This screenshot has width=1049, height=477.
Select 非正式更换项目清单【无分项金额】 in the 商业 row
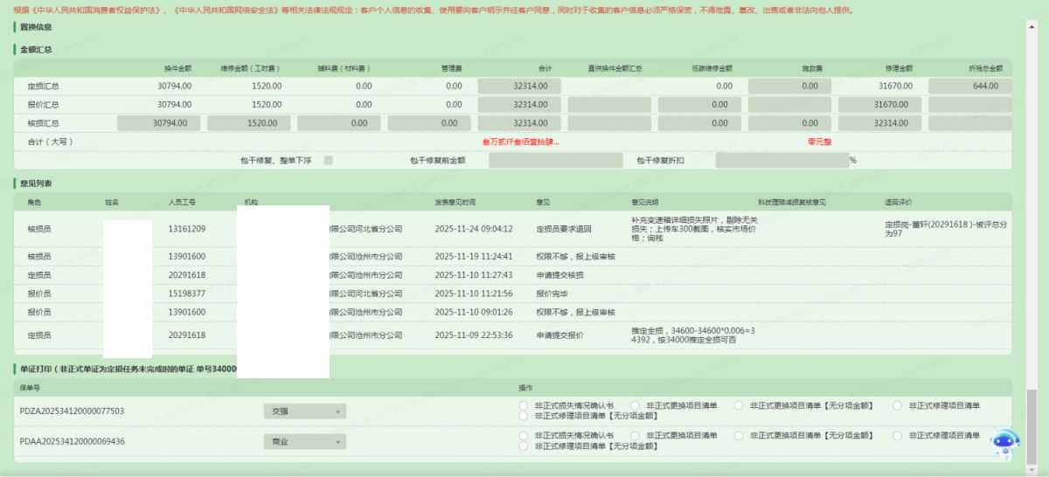tap(739, 435)
